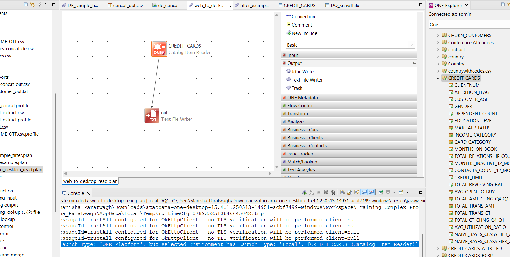Open the Open Console dropdown arrow
Image resolution: width=510 pixels, height=257 pixels.
pos(407,192)
